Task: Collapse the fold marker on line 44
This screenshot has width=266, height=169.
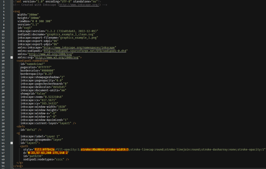Action: coord(11,143)
